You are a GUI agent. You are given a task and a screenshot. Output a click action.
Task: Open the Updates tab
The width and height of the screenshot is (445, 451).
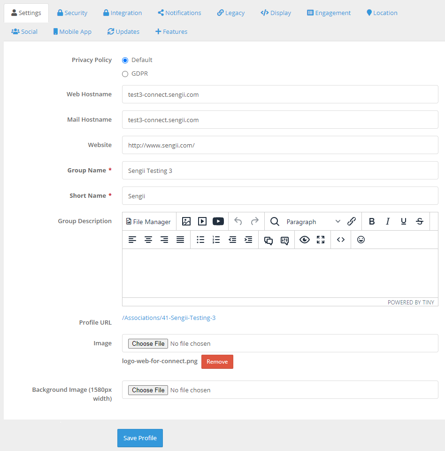[123, 31]
